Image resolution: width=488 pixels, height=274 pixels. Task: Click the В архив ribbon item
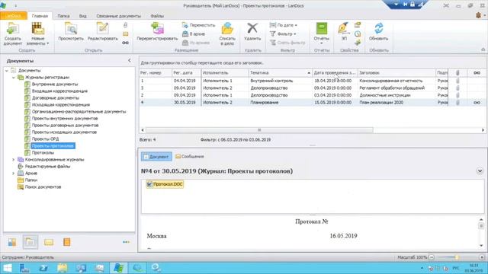click(194, 33)
